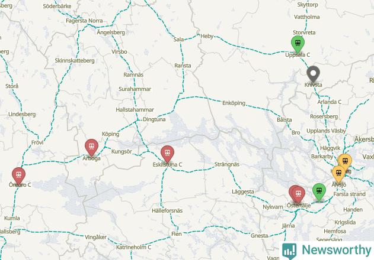
Task: Click the Newsworthy chart logo icon
Action: click(x=289, y=251)
